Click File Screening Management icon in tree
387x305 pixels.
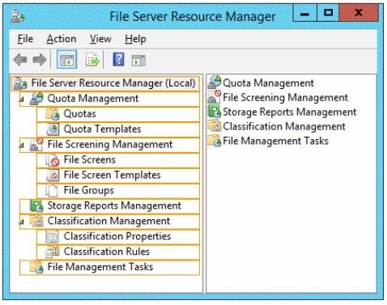click(36, 144)
